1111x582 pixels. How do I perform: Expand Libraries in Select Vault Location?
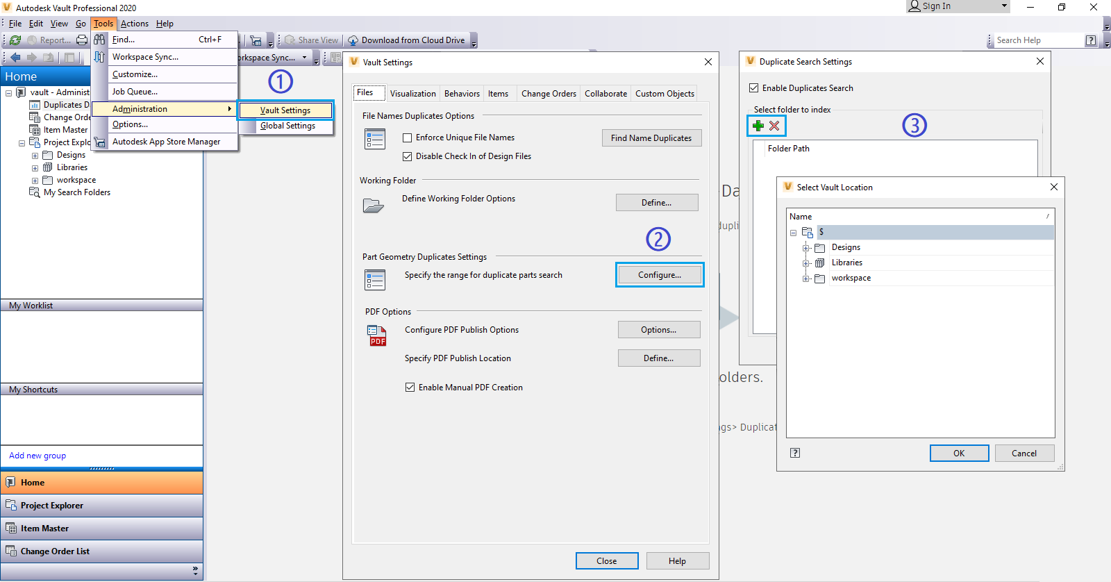[x=806, y=263]
